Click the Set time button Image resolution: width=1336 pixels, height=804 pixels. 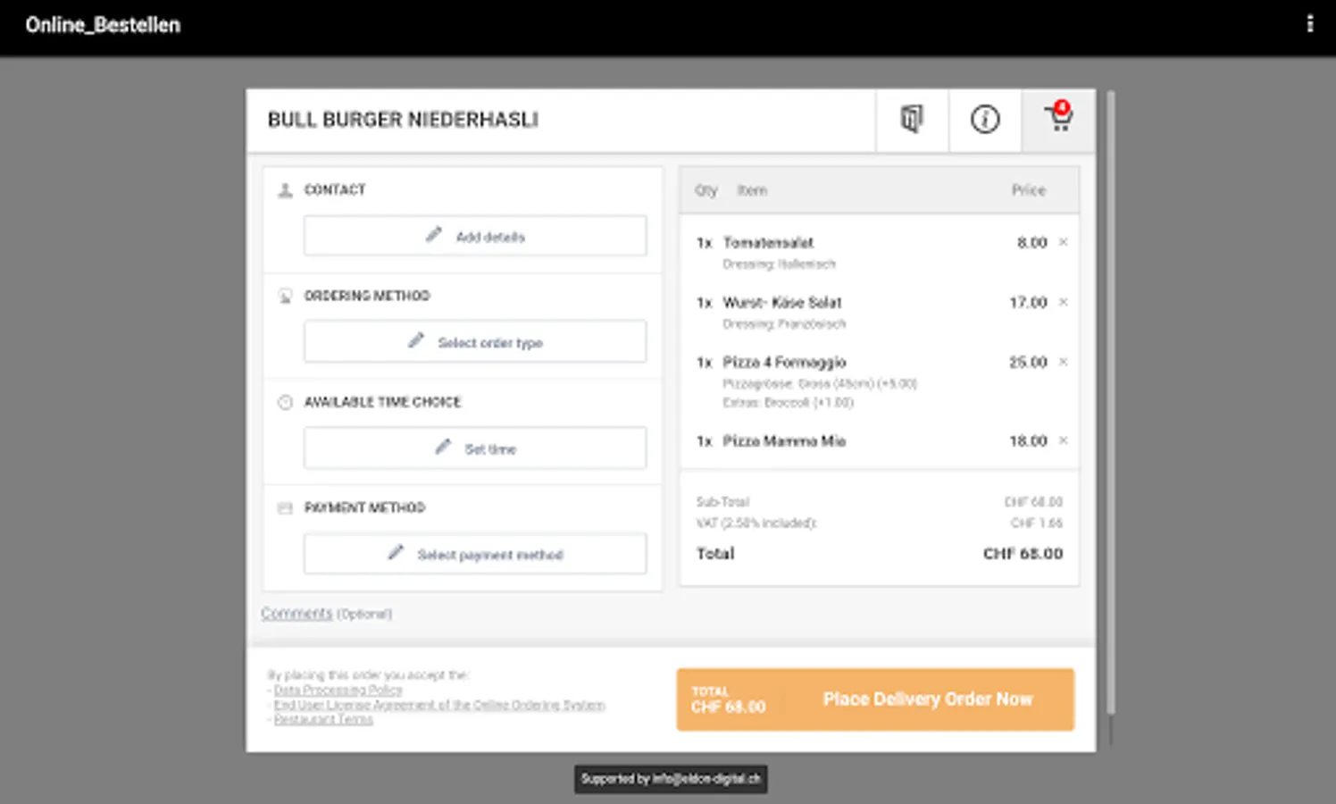(x=475, y=448)
